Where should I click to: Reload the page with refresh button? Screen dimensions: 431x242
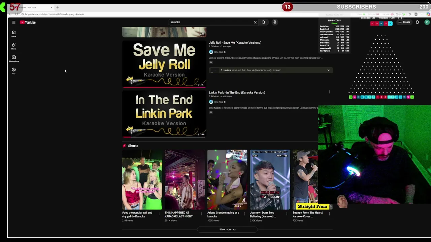[16, 14]
